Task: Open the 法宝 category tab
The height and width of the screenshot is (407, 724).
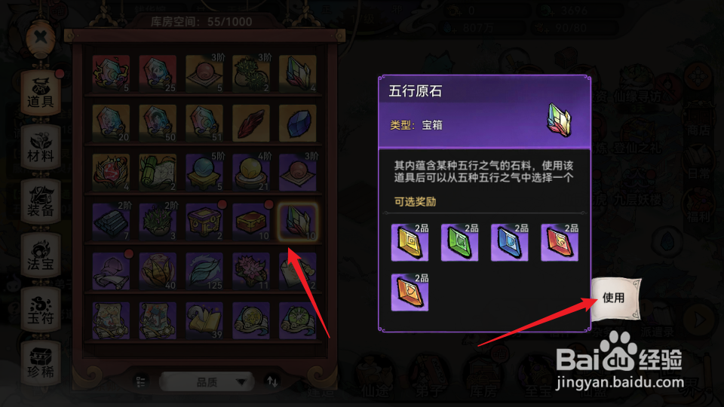Action: click(41, 256)
